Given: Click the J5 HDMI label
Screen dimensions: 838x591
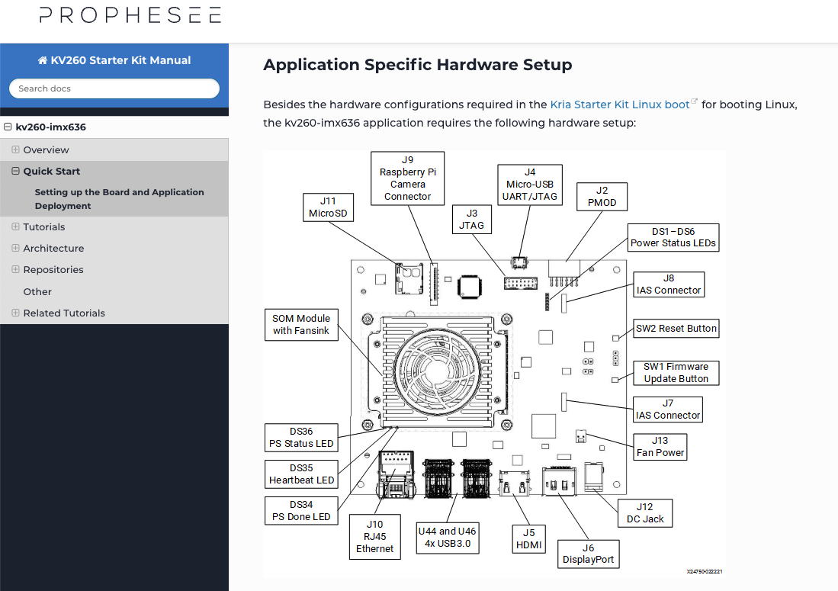Looking at the screenshot, I should coord(528,538).
